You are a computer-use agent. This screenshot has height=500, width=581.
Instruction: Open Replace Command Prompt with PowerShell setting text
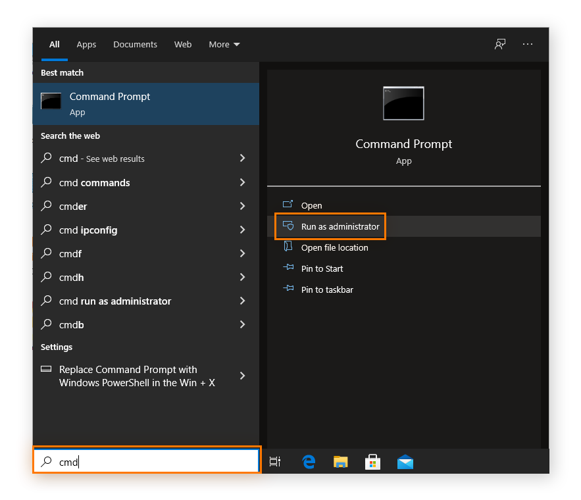point(137,376)
